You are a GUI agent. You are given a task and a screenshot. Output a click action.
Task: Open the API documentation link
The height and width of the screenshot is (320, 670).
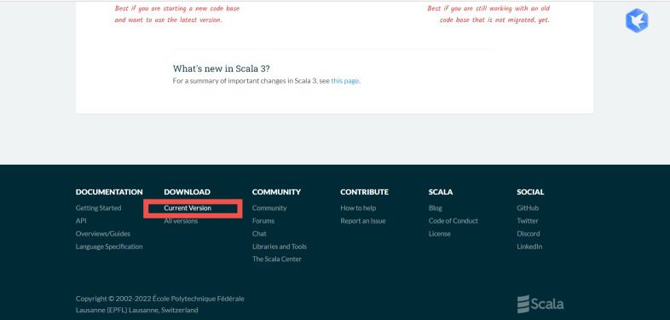81,221
